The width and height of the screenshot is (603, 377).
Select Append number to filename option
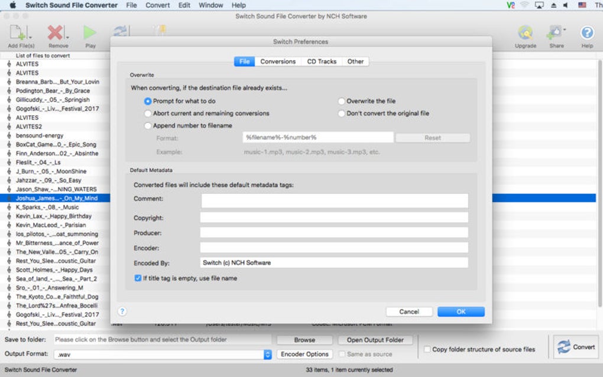coord(148,126)
